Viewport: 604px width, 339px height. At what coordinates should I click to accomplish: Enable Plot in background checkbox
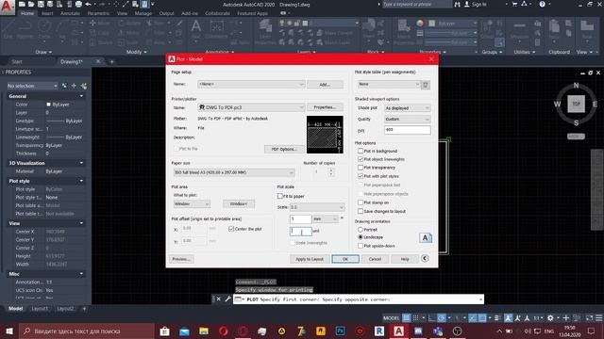click(x=361, y=151)
